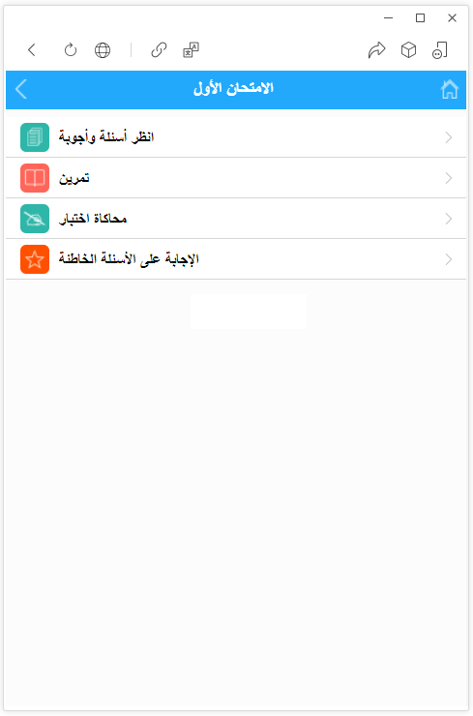Click the orange star icon for wrong questions
This screenshot has height=716, width=473.
click(35, 259)
